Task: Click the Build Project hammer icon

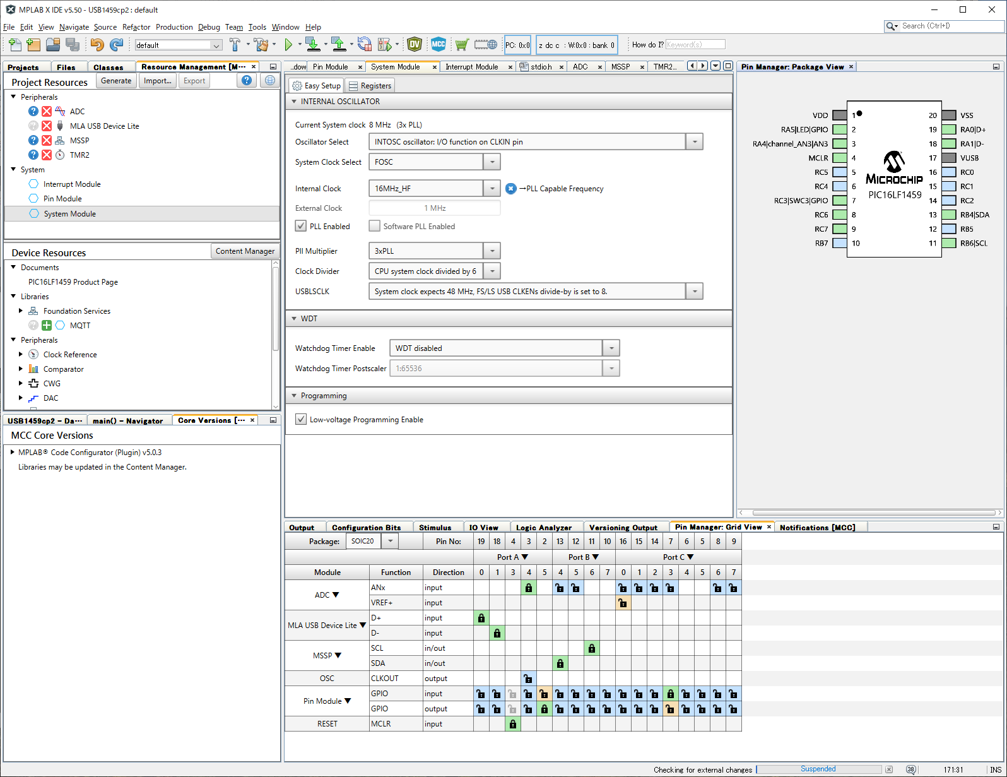Action: point(235,44)
